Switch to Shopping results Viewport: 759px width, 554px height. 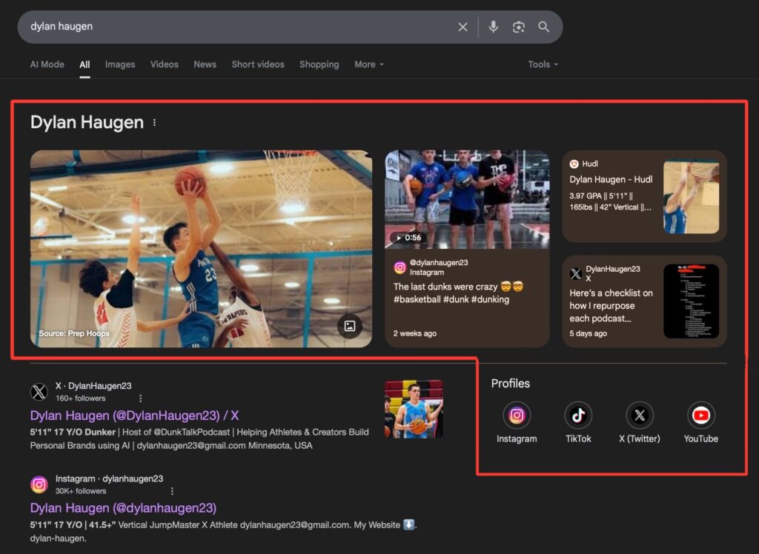pos(319,64)
